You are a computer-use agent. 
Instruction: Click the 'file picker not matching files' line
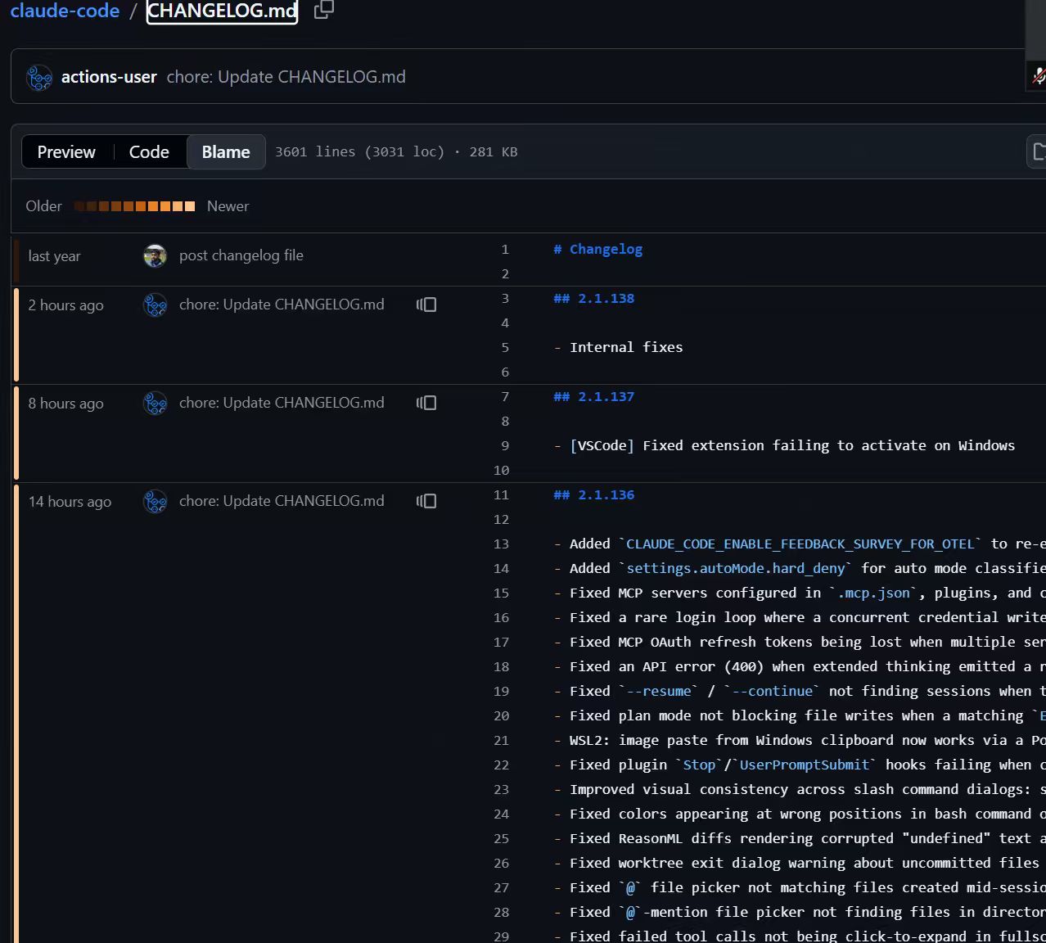click(799, 888)
